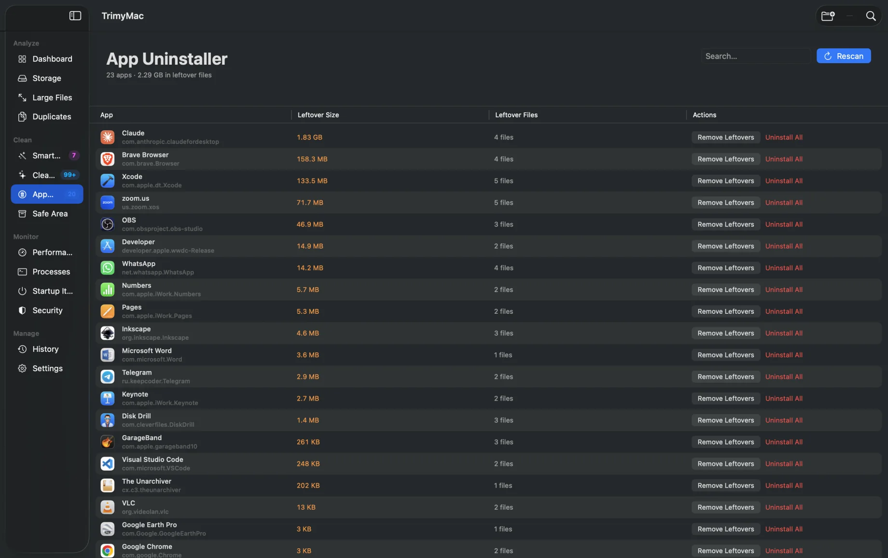The image size is (888, 558).
Task: Open the folder icon in title bar
Action: coord(828,16)
